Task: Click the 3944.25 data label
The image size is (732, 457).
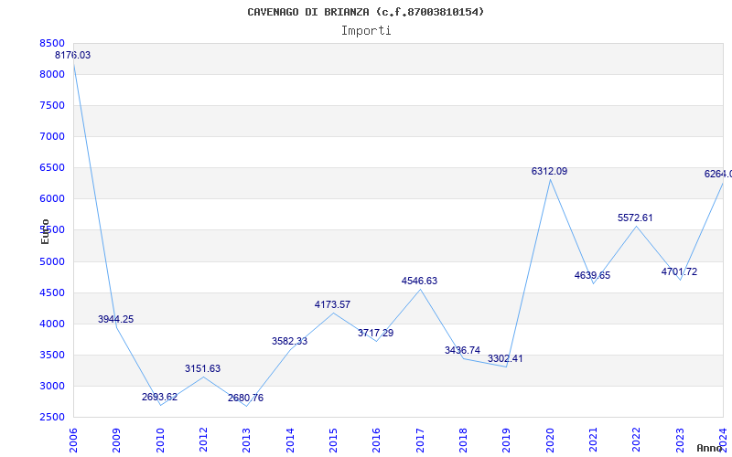Action: point(116,319)
